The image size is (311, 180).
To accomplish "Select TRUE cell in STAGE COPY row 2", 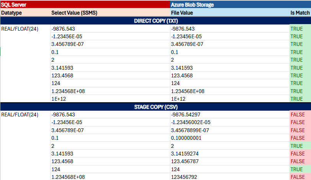I will [x=300, y=146].
